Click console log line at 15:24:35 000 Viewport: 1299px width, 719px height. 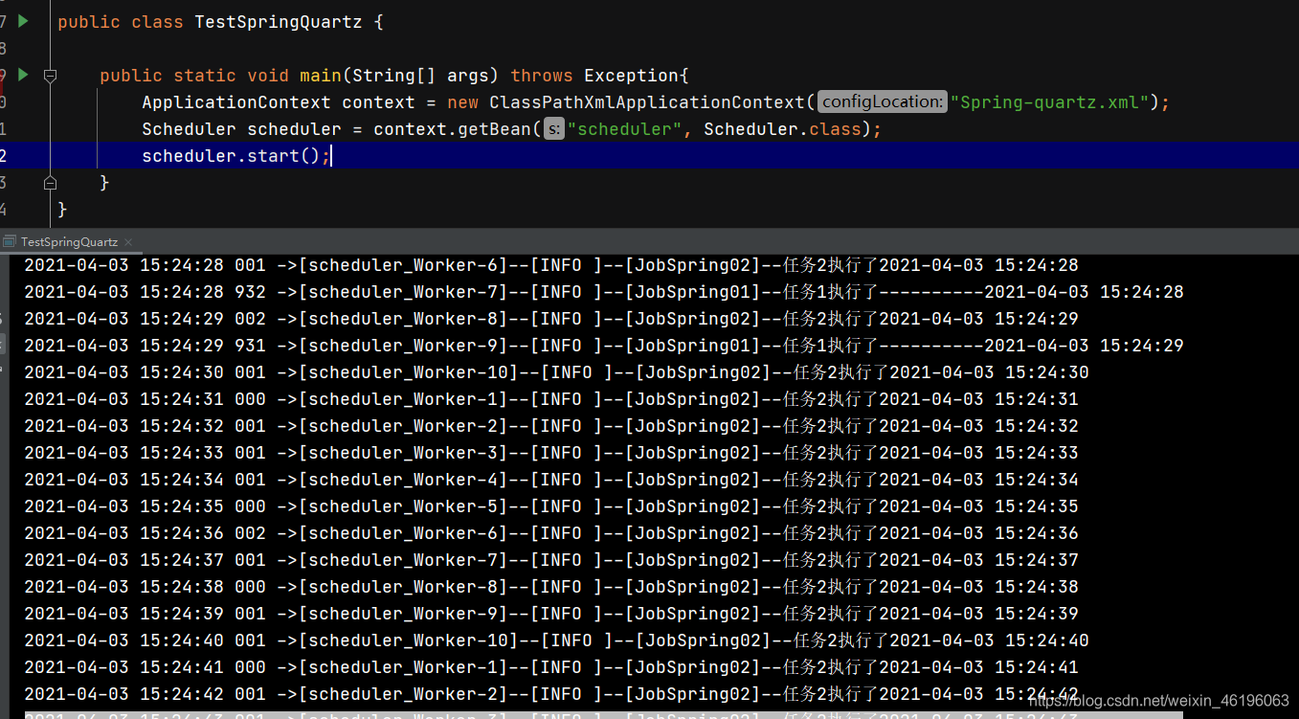(x=551, y=506)
